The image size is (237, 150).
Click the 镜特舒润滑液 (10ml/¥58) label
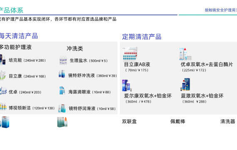[x=92, y=108]
